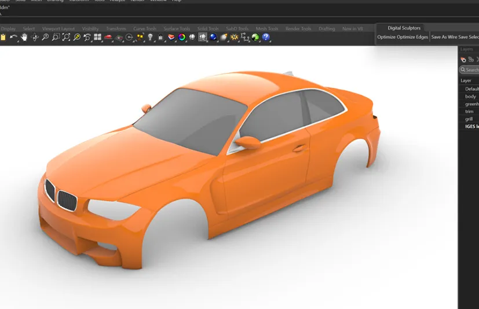Switch to the Select toolbar tab

(29, 28)
